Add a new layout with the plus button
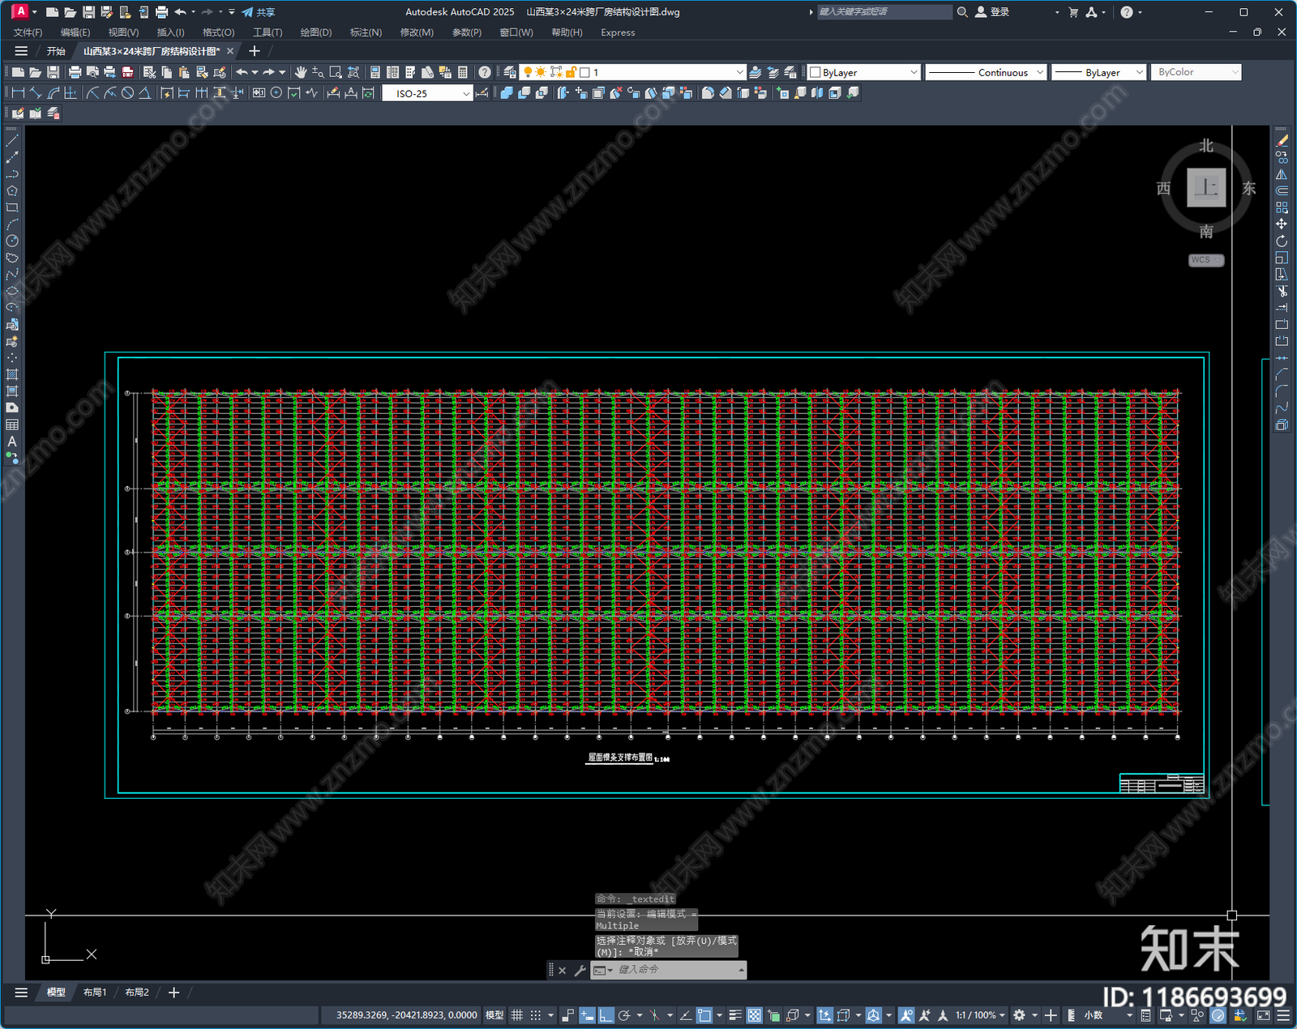The width and height of the screenshot is (1297, 1029). coord(173,993)
